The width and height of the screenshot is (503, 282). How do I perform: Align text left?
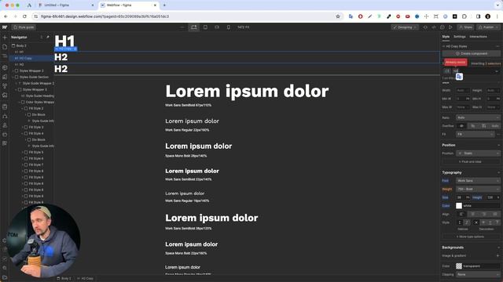pos(461,214)
